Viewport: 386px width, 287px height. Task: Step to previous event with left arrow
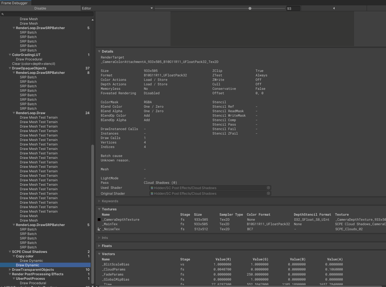click(x=334, y=8)
